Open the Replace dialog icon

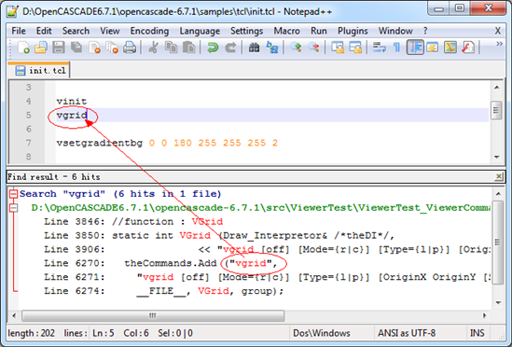click(272, 48)
